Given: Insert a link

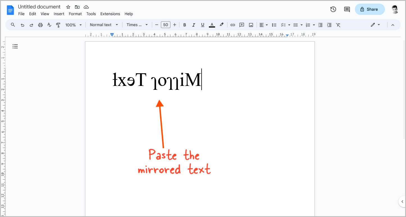Looking at the screenshot, I should (x=233, y=25).
